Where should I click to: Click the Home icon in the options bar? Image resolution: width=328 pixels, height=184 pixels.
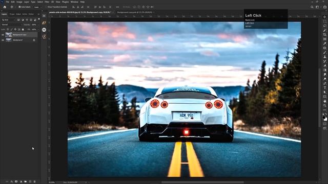5,7
